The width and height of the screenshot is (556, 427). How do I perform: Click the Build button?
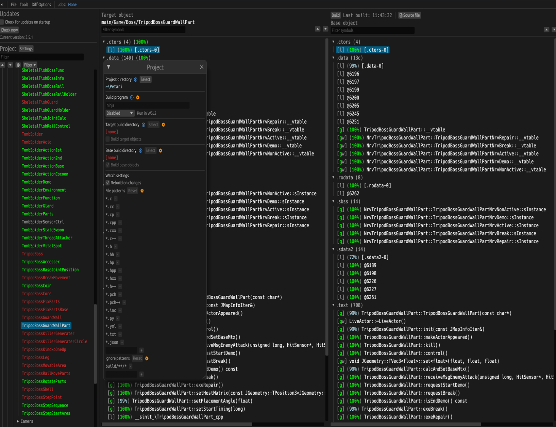(x=336, y=15)
